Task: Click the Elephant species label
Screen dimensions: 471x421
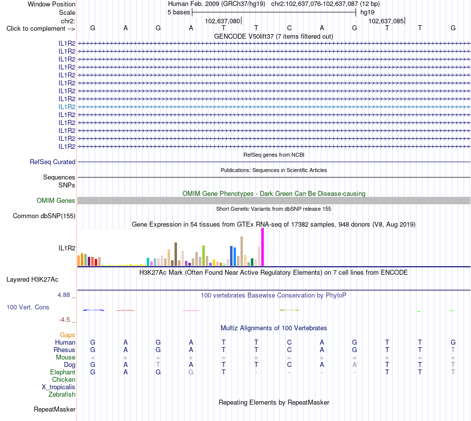Action: 62,372
